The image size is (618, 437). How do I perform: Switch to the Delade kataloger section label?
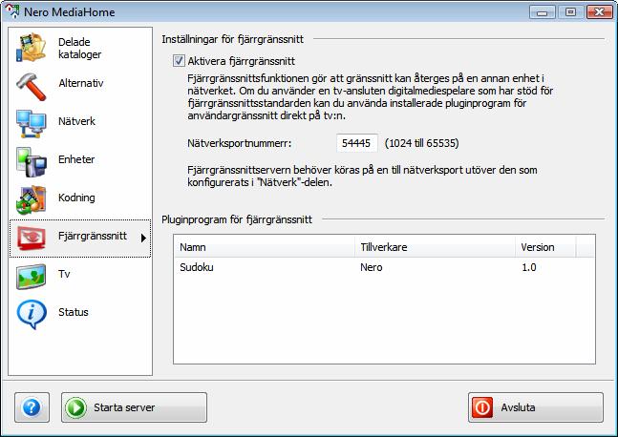coord(79,48)
